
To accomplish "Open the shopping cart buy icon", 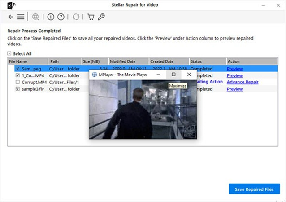I will coord(91,17).
